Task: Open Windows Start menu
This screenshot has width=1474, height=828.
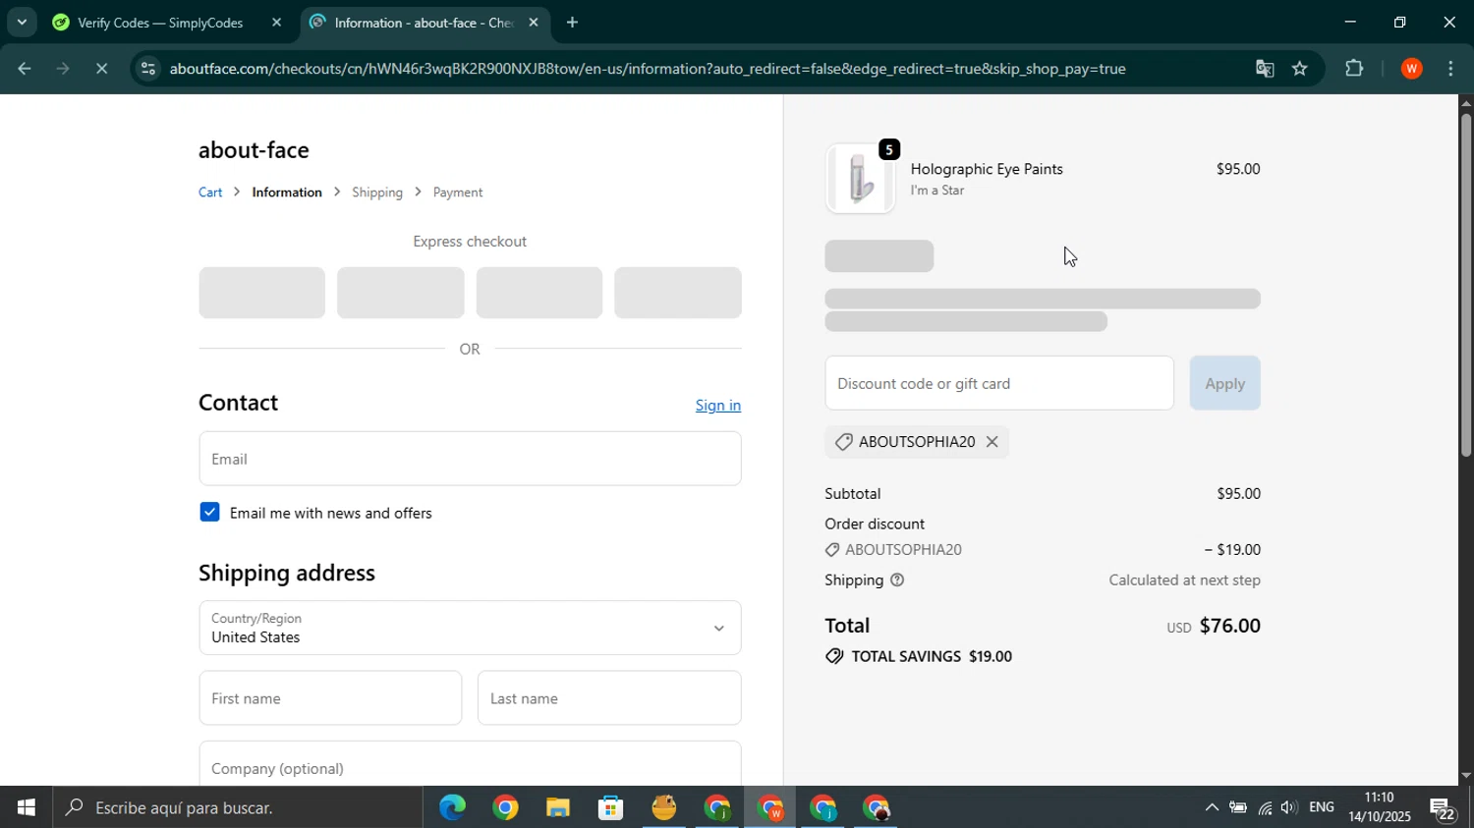Action: (26, 808)
